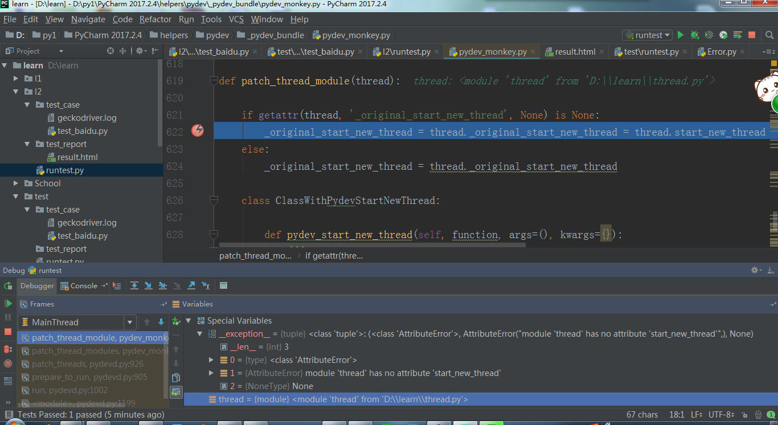
Task: Pause program in the debug sidebar
Action: coord(8,317)
